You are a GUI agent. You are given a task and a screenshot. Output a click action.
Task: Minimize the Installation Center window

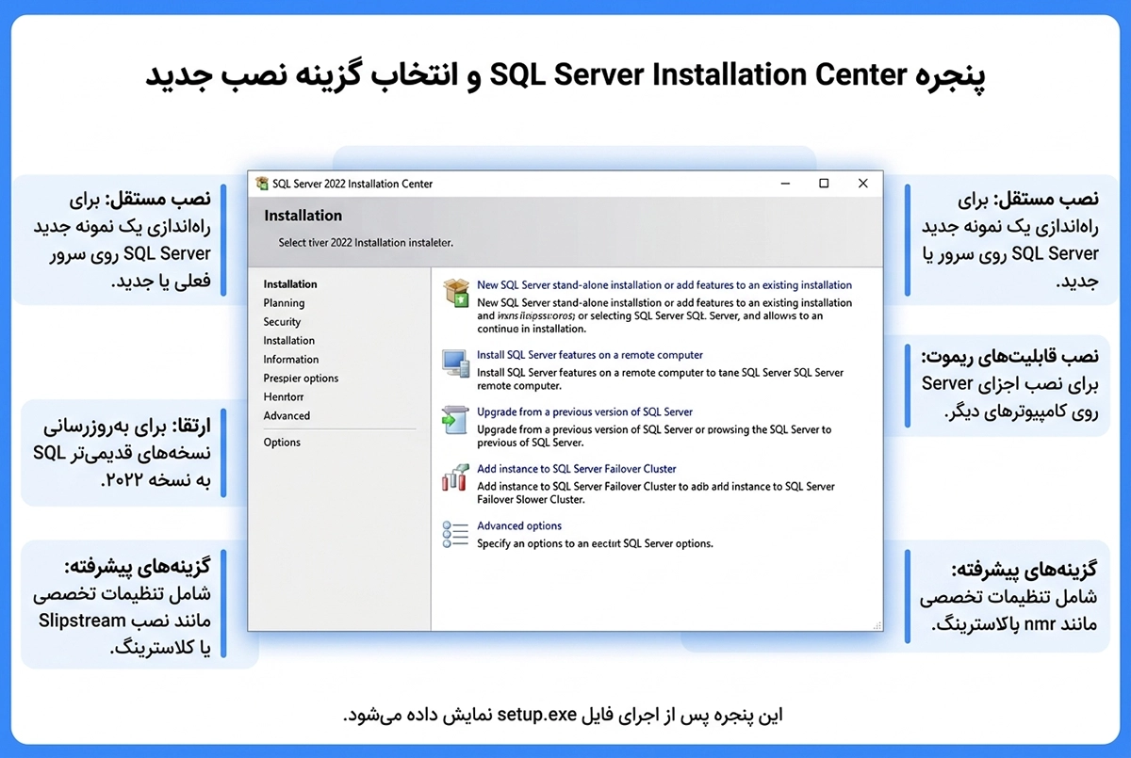coord(784,184)
